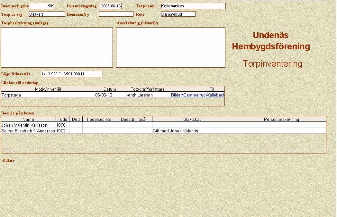Click inside the Torpbeskrivning text area
Viewport: 337px width, 217px height.
pos(57,47)
